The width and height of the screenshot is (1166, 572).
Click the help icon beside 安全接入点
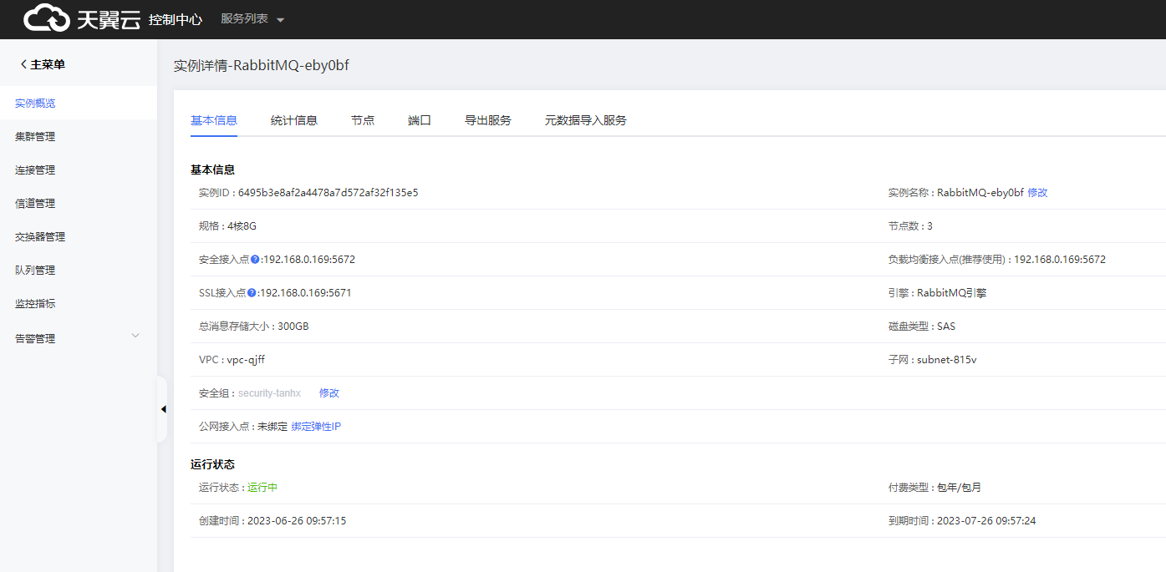tap(255, 260)
